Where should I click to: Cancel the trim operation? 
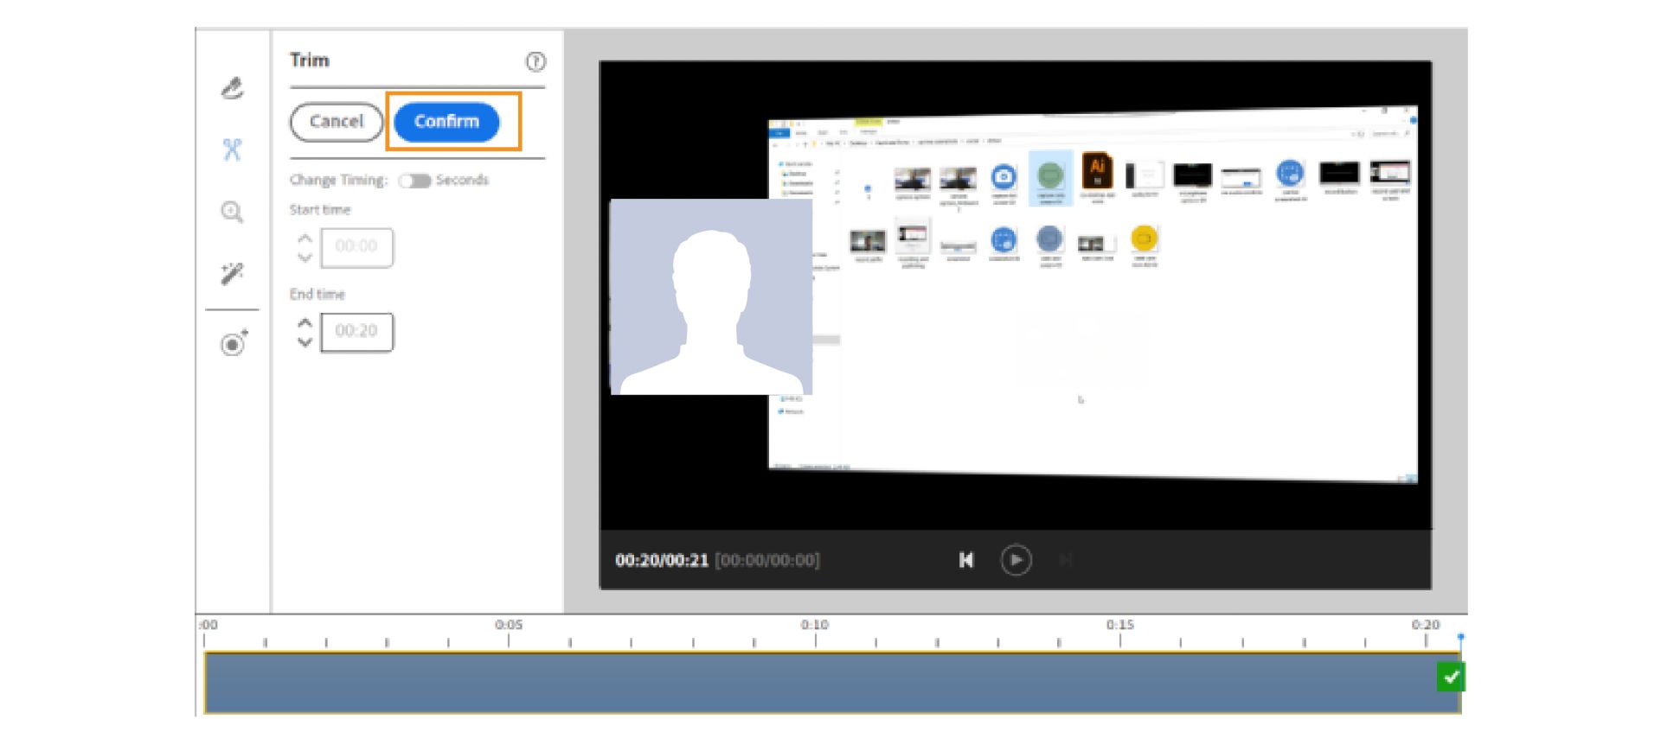pyautogui.click(x=337, y=122)
